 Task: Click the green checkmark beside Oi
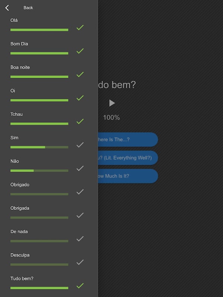(80, 98)
